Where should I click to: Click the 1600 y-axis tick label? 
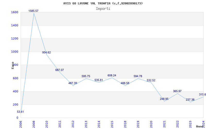pos(14,12)
